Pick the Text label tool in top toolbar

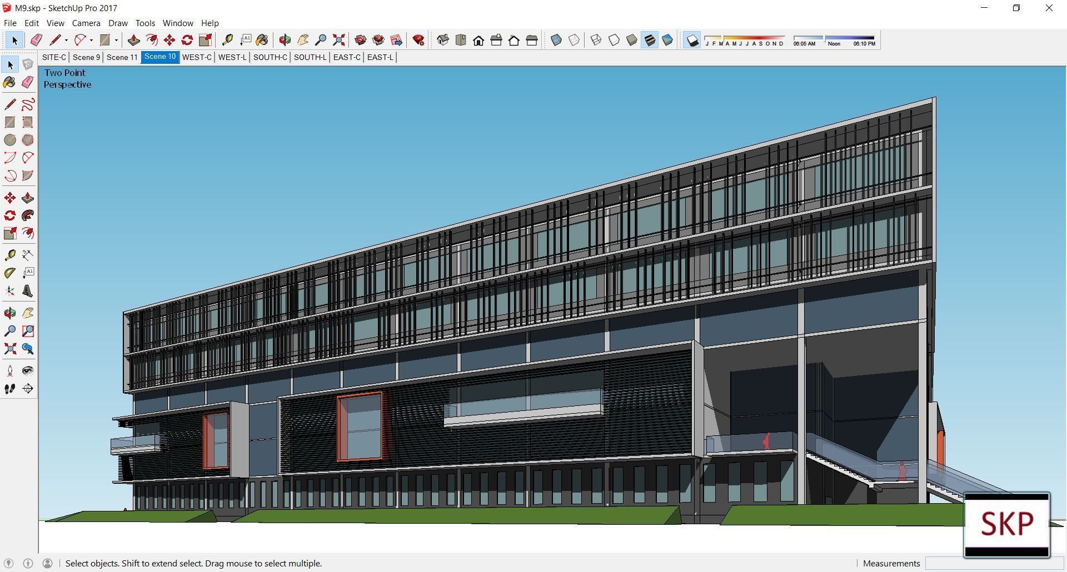tap(245, 40)
